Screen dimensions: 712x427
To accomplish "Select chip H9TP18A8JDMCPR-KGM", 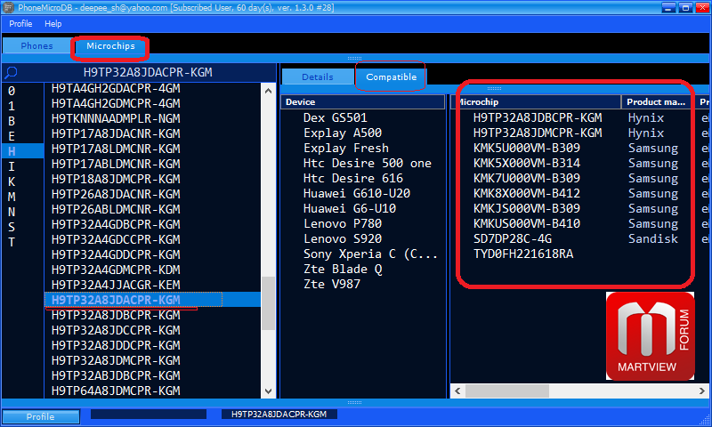I will coord(116,179).
